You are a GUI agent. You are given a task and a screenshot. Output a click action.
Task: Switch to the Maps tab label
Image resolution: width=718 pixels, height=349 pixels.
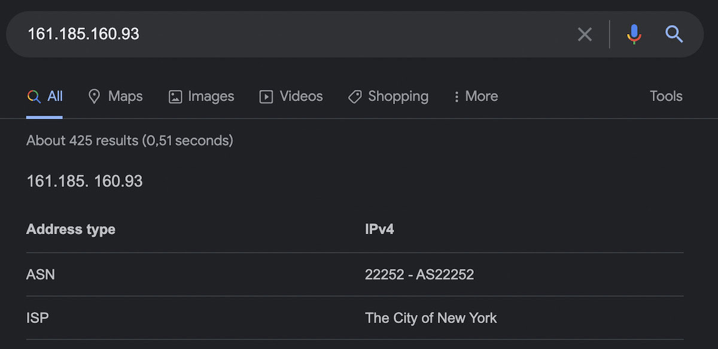pos(125,96)
